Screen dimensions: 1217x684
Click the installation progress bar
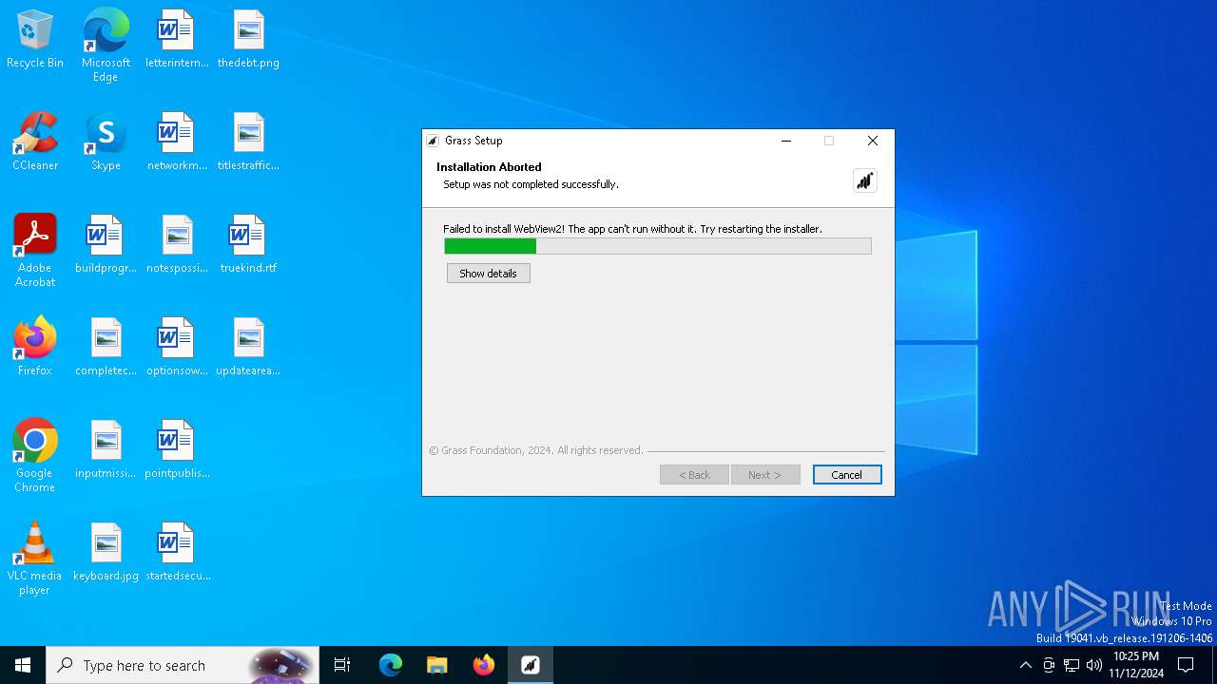tap(657, 246)
